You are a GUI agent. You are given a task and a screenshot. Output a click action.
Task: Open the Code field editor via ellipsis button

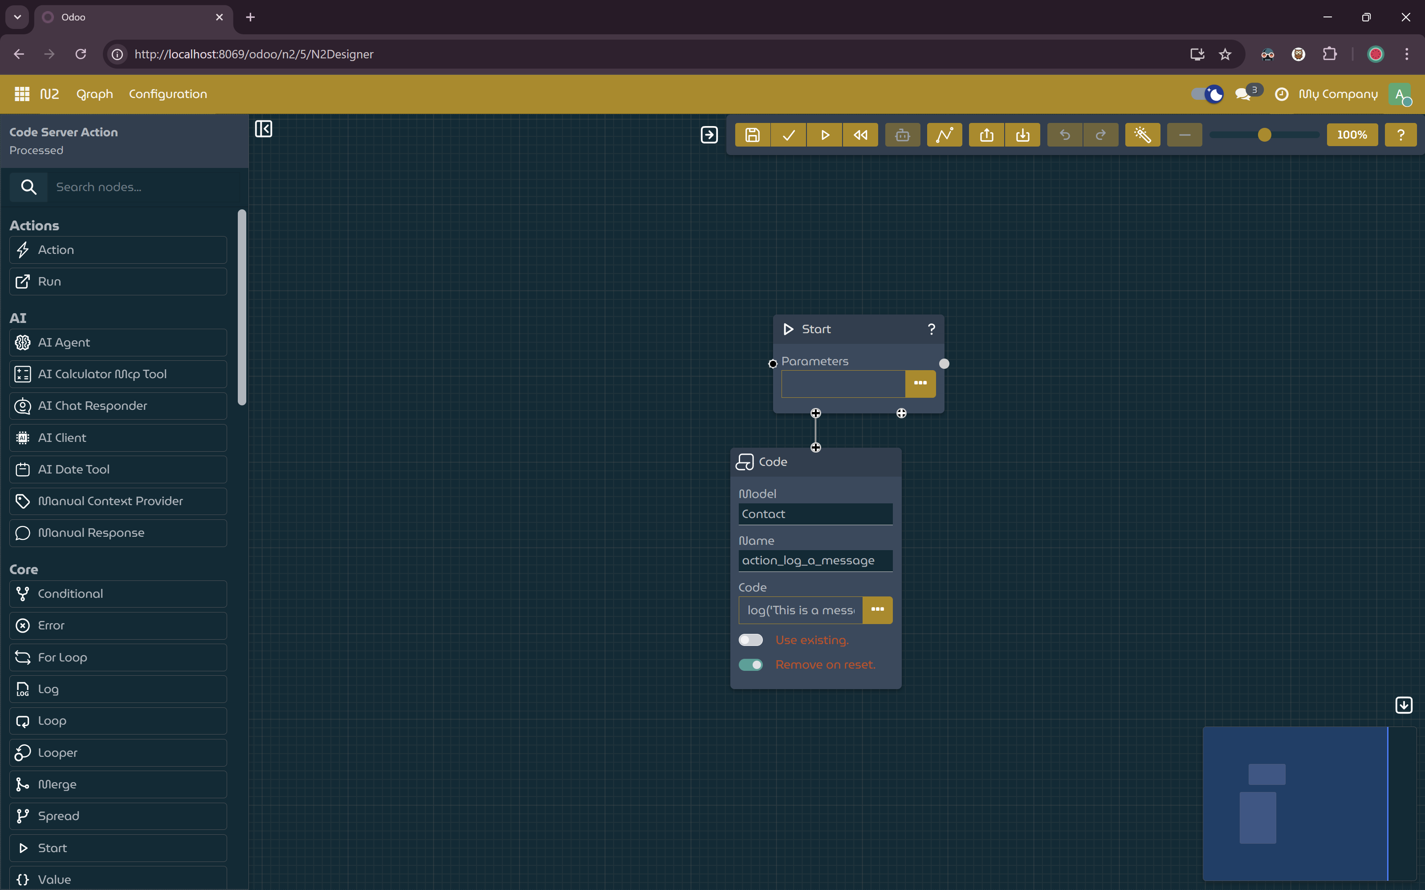(x=877, y=610)
